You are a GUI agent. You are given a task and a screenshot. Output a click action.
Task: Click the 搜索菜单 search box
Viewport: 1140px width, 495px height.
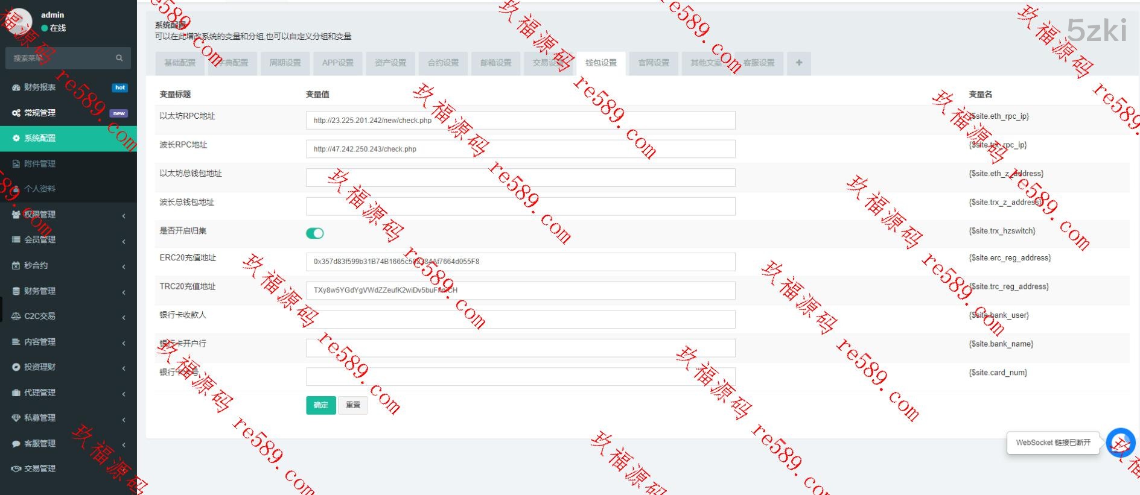click(x=60, y=58)
